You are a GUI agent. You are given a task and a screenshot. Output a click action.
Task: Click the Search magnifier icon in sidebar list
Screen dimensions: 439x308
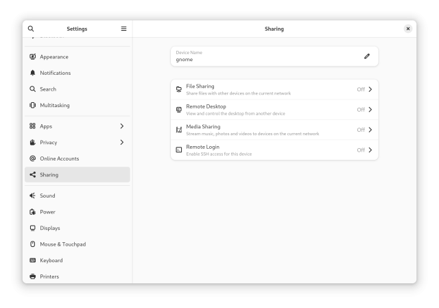pos(32,89)
